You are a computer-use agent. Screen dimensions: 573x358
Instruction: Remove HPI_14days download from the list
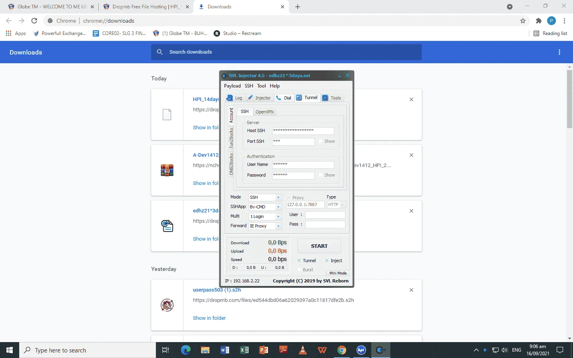coord(411,99)
